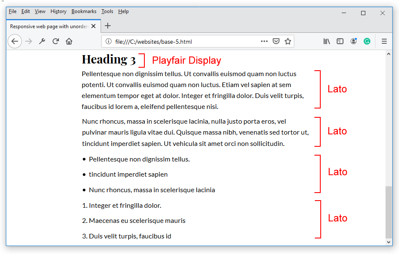This screenshot has width=399, height=254.
Task: Click item '1. Integer et fringilla dolor.'
Action: pos(122,206)
